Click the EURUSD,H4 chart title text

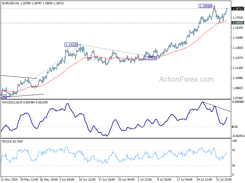click(x=10, y=3)
